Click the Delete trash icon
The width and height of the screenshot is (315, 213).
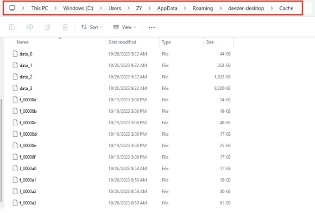tap(65, 27)
